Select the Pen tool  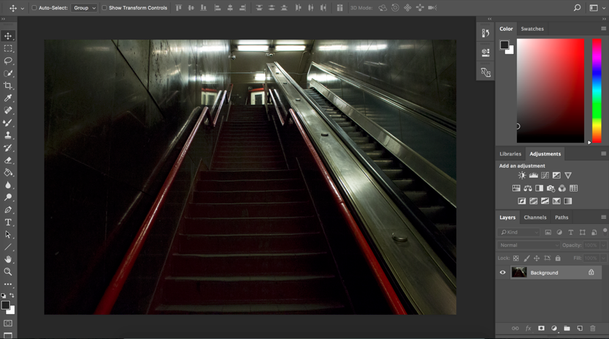click(8, 210)
